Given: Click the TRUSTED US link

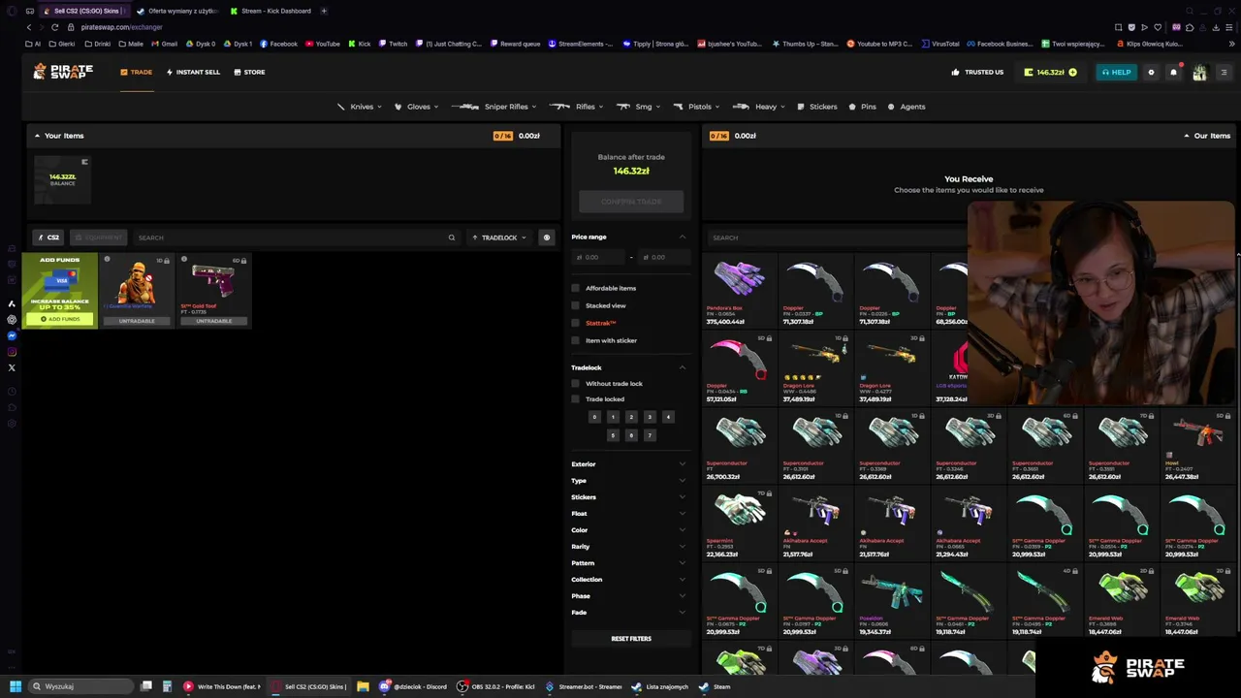Looking at the screenshot, I should pos(977,72).
